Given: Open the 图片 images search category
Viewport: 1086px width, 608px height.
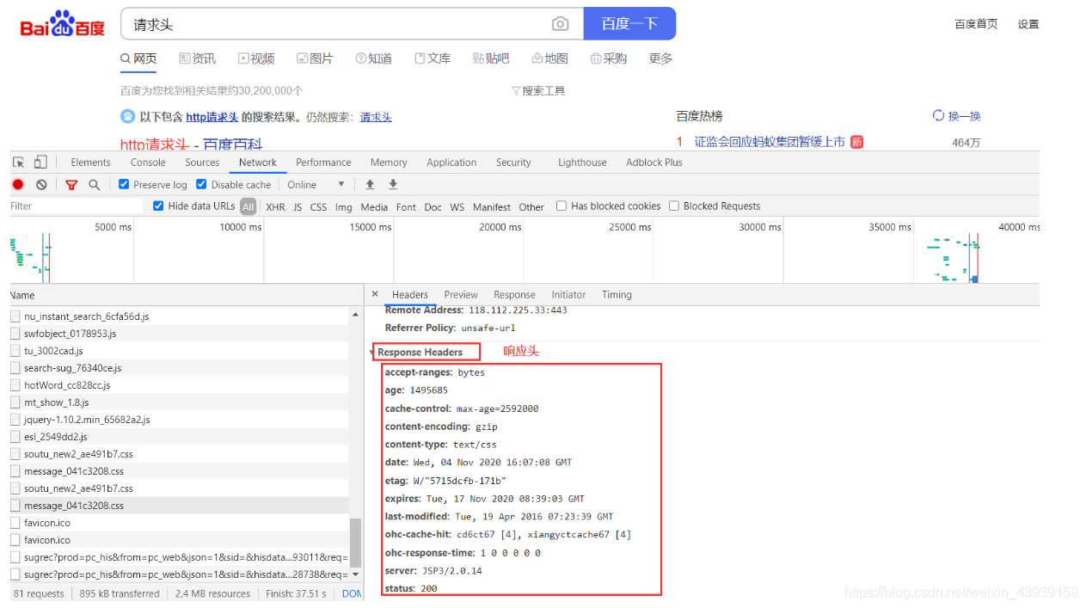Looking at the screenshot, I should pyautogui.click(x=315, y=58).
